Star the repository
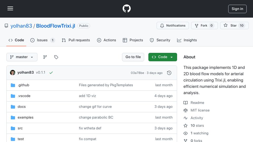The image size is (253, 142). pyautogui.click(x=234, y=26)
